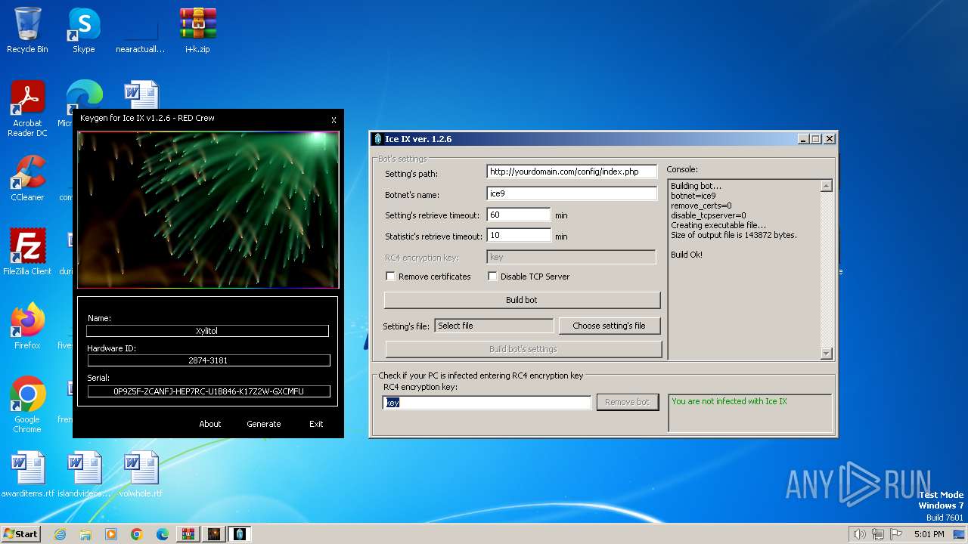Open Internet Explorer from the taskbar

click(x=60, y=534)
